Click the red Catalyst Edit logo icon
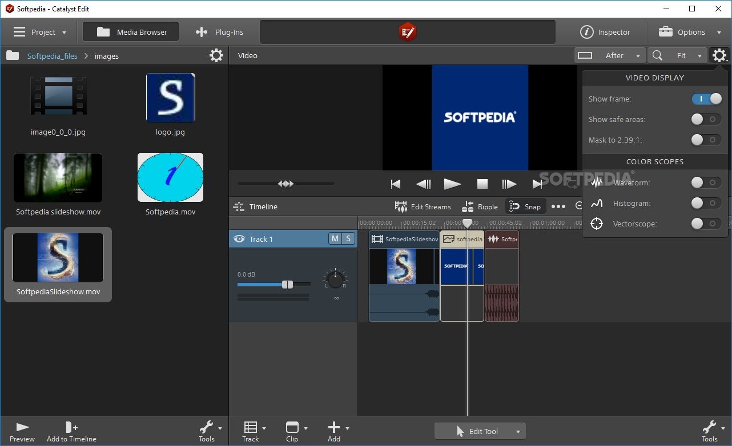Viewport: 732px width, 446px height. 407,32
